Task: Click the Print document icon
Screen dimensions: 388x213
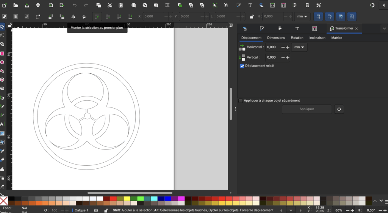Action: click(x=38, y=5)
